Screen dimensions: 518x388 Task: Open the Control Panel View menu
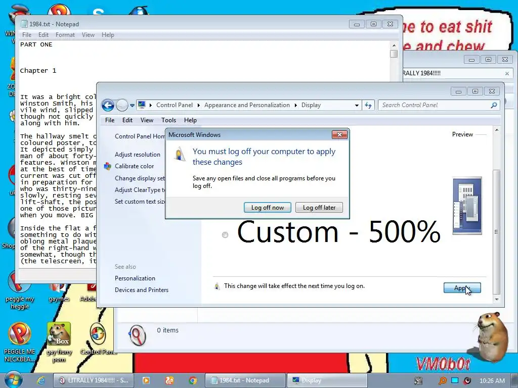point(147,120)
